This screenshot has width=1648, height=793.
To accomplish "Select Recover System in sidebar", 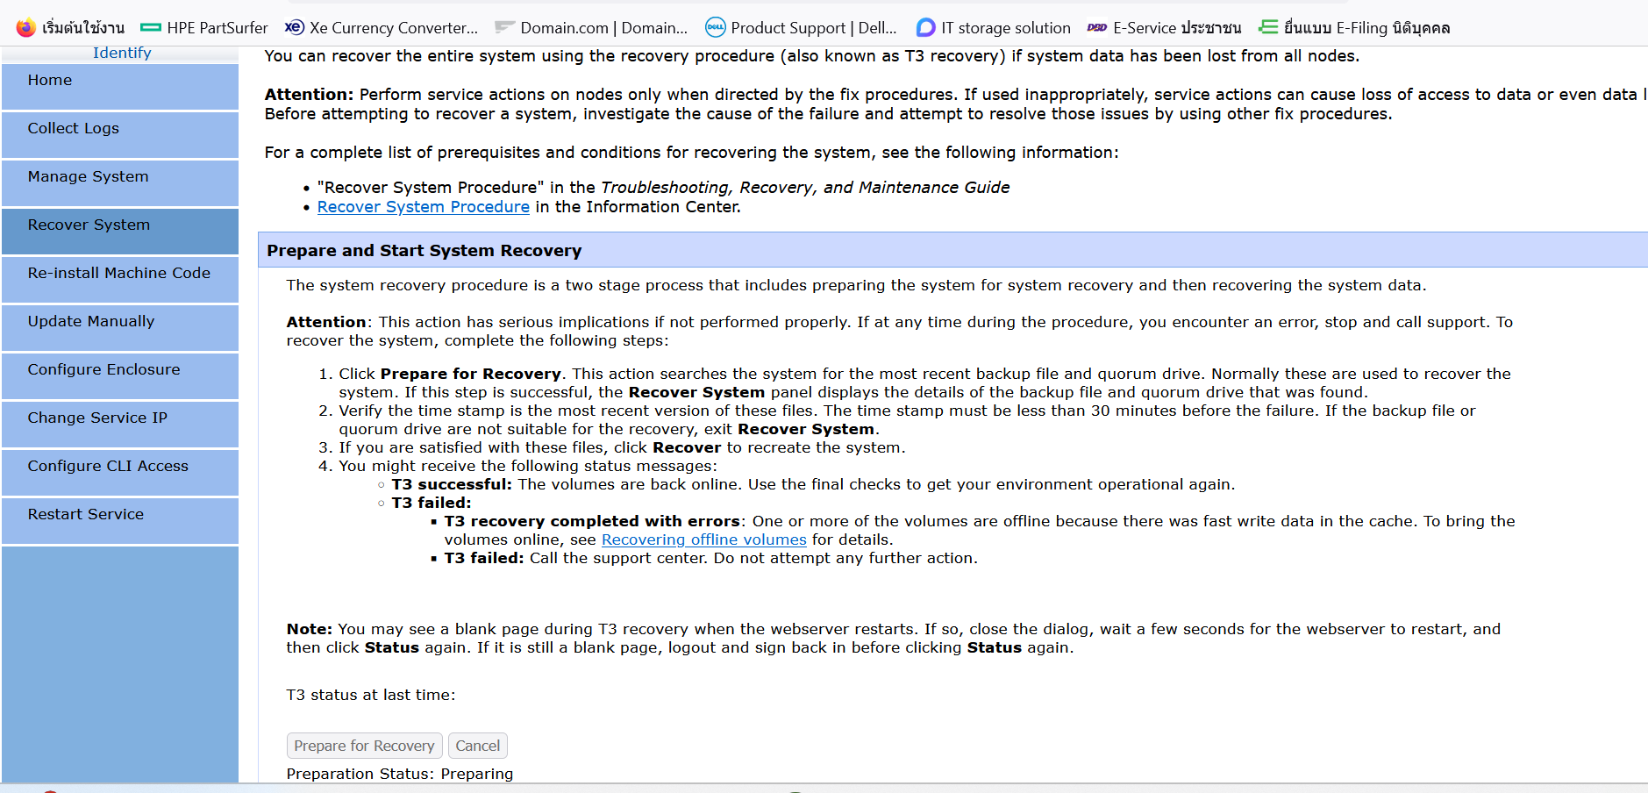I will 120,231.
